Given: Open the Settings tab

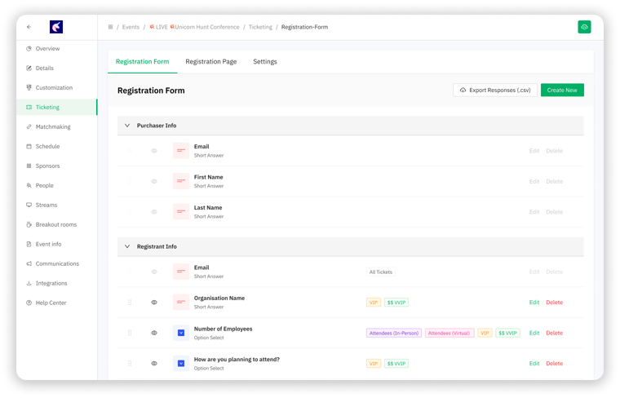Looking at the screenshot, I should click(x=264, y=62).
